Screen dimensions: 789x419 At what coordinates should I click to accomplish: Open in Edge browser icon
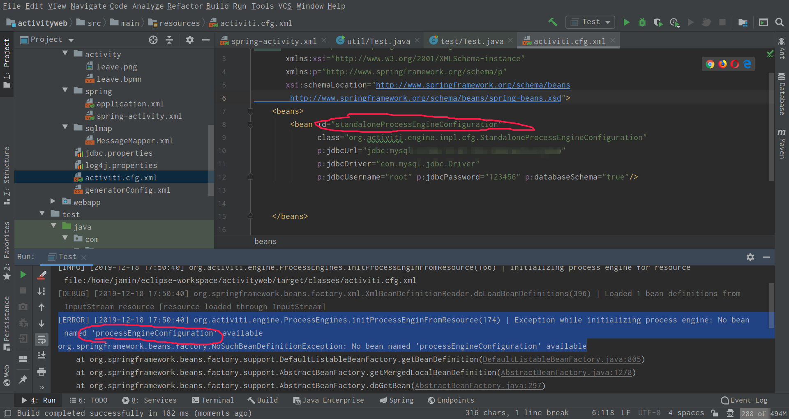747,64
